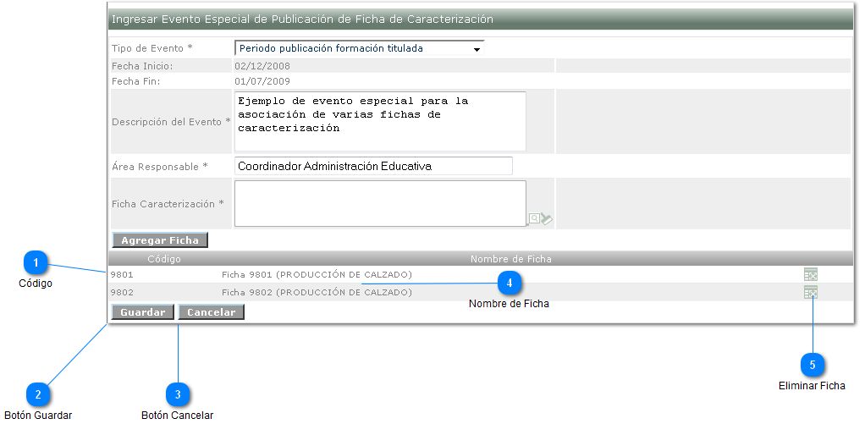Click the Fecha Fin value 01/07/2009
Viewport: 865px width, 424px height.
[262, 81]
